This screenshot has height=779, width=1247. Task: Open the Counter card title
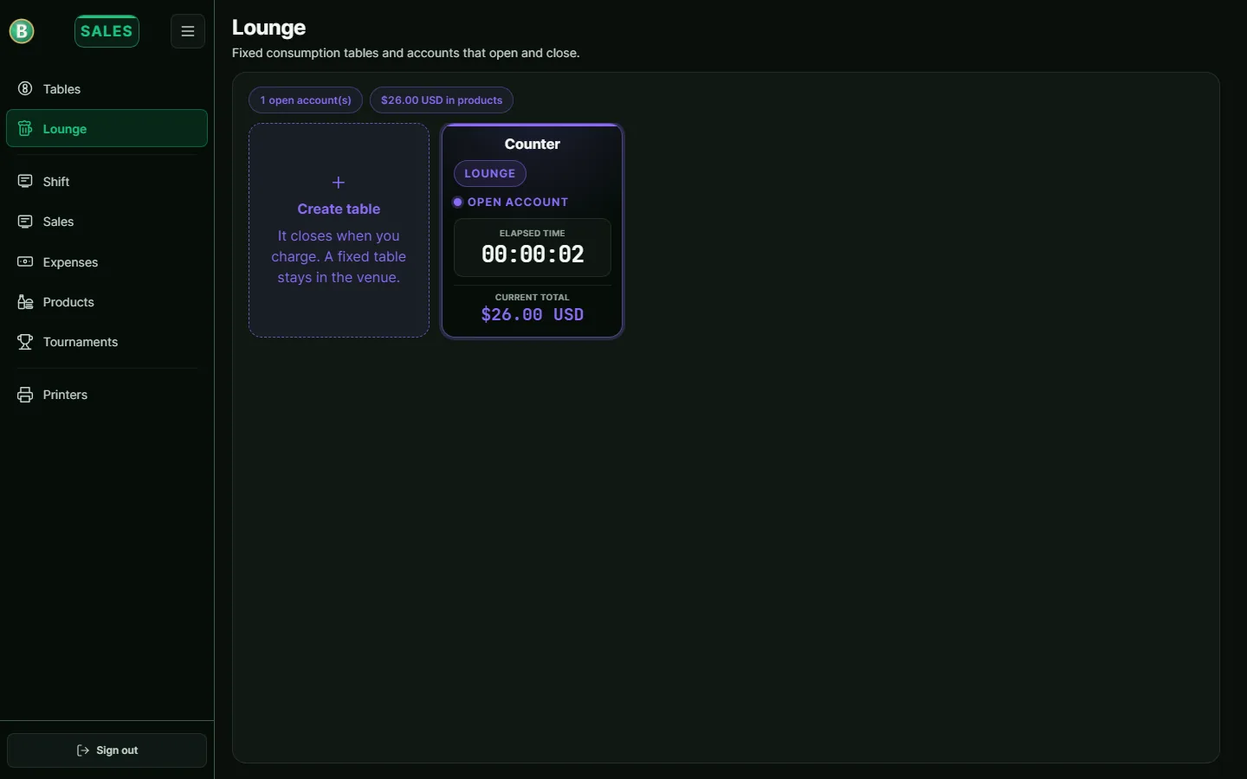coord(533,145)
